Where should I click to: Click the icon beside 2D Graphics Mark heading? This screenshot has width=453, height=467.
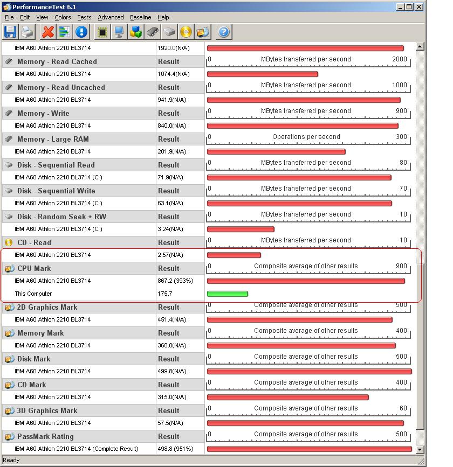click(x=9, y=307)
